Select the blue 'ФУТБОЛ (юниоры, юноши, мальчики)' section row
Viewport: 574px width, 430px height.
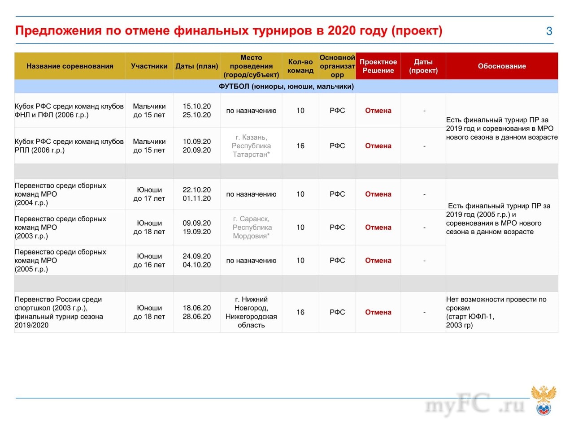[x=286, y=86]
